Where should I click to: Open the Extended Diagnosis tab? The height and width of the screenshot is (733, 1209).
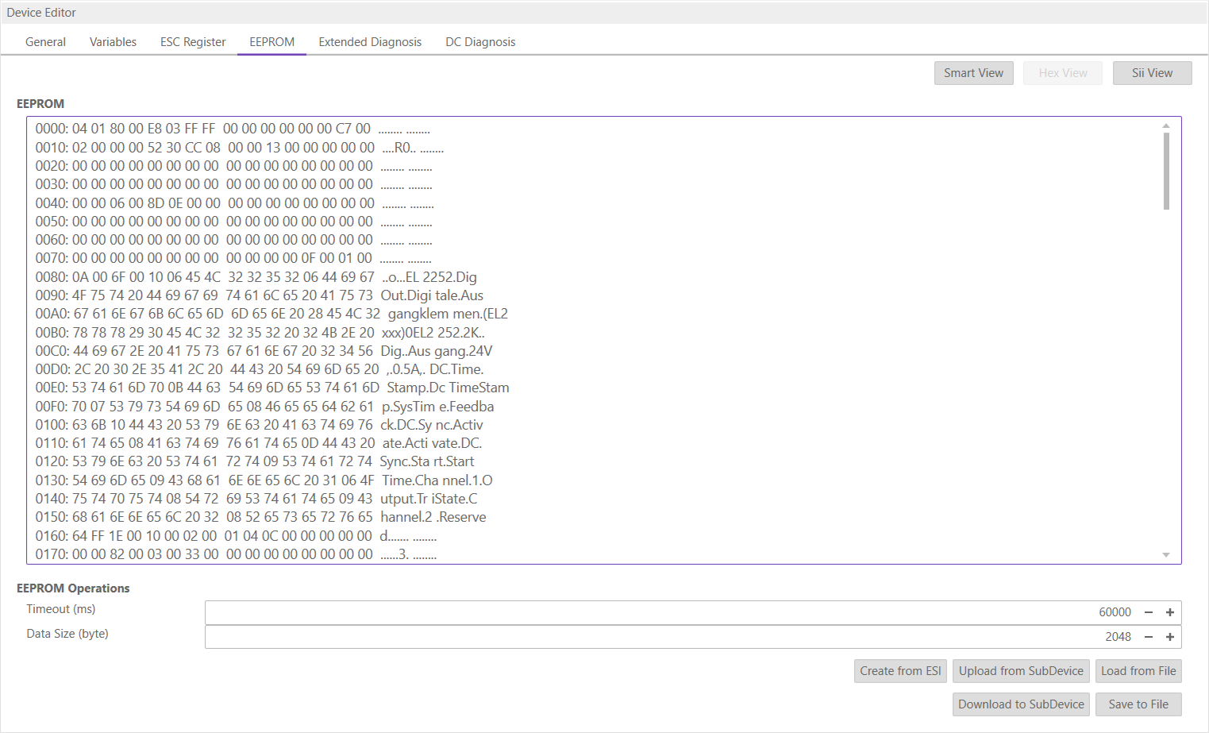point(370,41)
